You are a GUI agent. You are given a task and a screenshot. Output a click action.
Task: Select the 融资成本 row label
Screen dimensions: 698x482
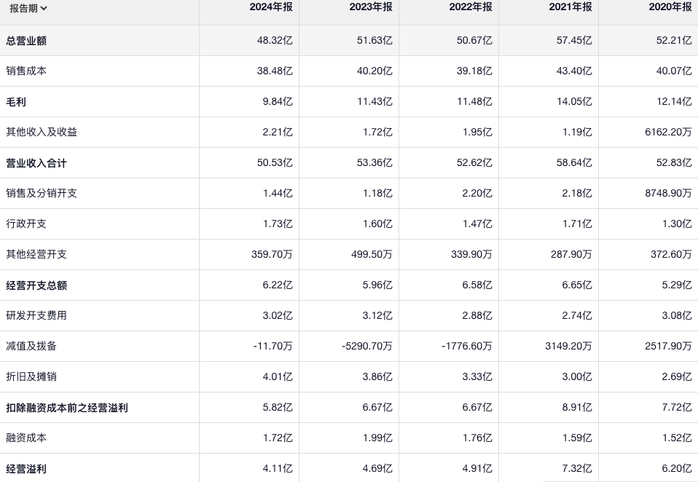click(x=26, y=438)
